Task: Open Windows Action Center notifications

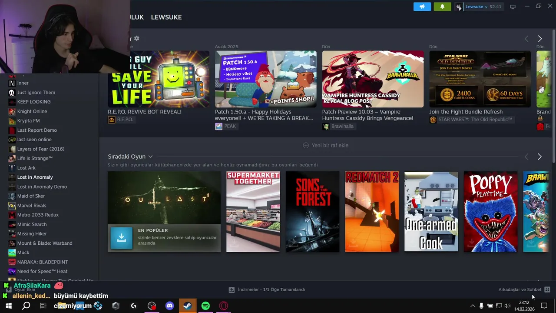Action: 544,306
